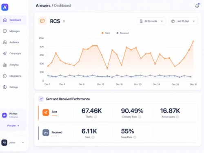
Task: Expand the RCS channel dropdown chevron
Action: (64, 21)
